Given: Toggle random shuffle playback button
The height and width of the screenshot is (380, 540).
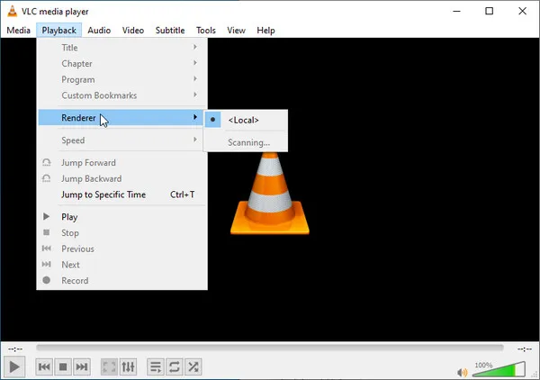Looking at the screenshot, I should 193,366.
